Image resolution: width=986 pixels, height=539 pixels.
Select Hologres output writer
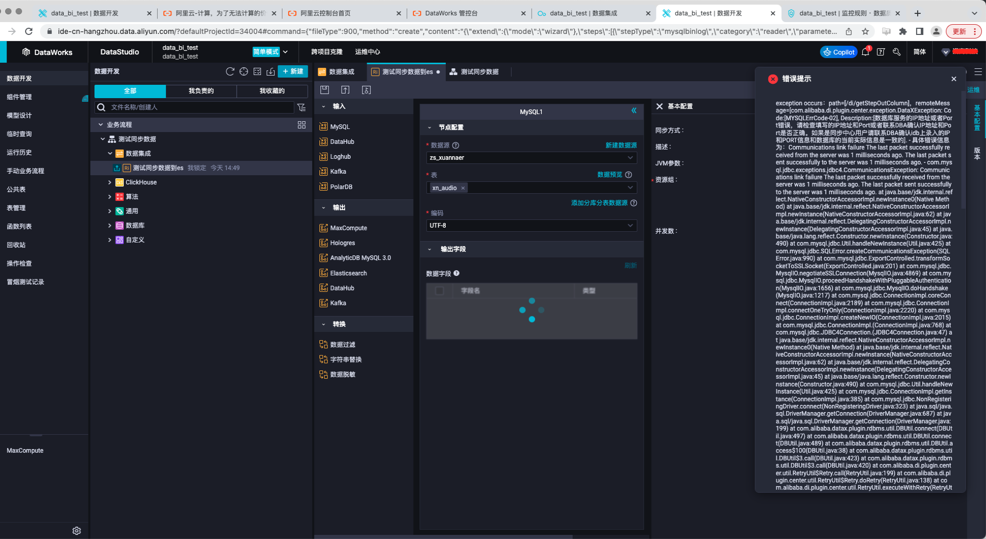(x=337, y=243)
